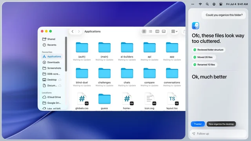Viewport: 251px width, 141px height.
Task: Click the date and time in menu bar
Action: [x=237, y=4]
